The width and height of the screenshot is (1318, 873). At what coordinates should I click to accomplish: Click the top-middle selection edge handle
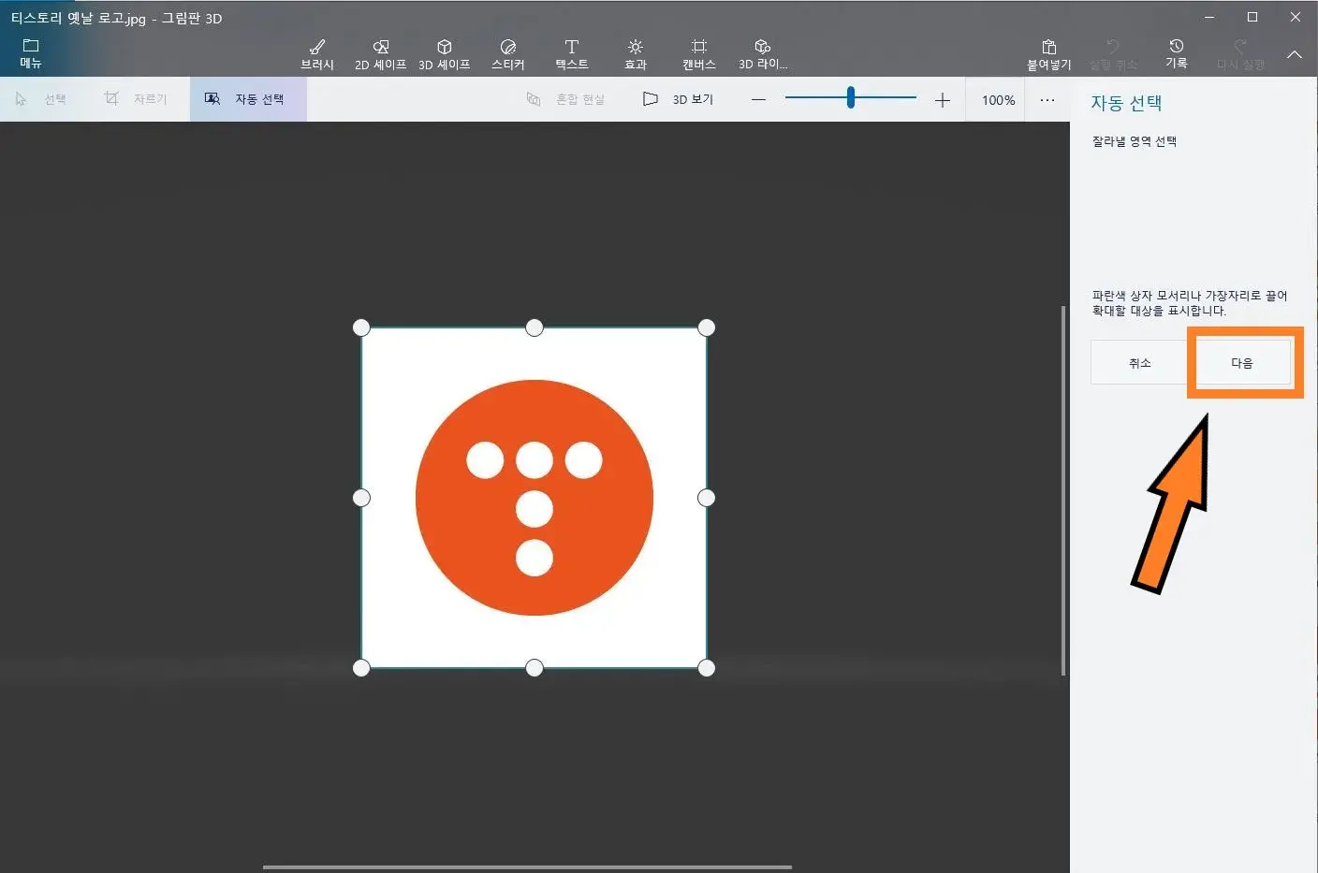pyautogui.click(x=535, y=327)
